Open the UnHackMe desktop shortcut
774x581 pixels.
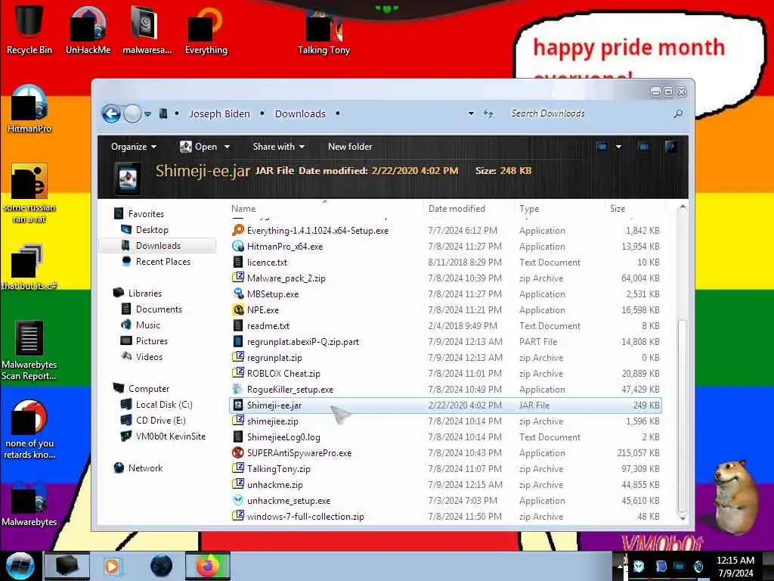coord(88,29)
